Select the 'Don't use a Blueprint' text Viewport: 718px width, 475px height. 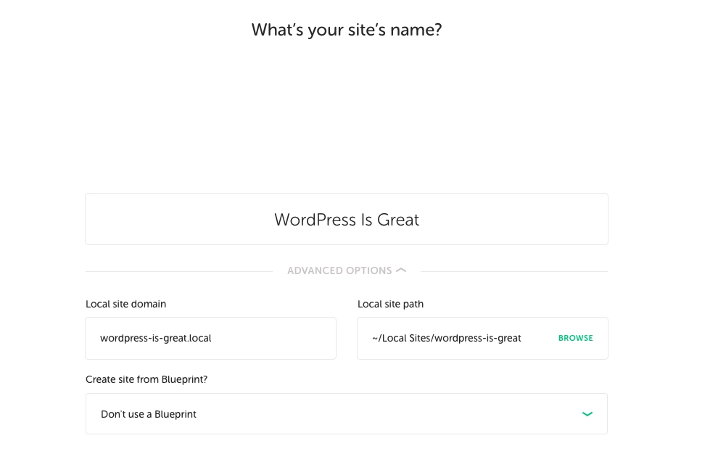(149, 414)
